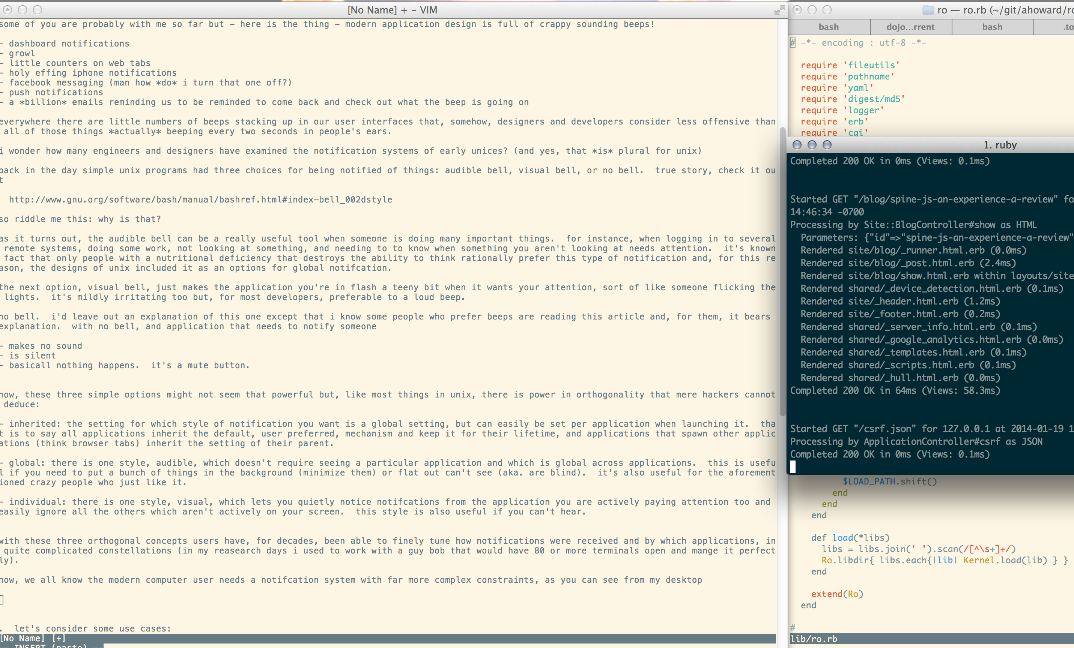Zoom the No Name VIM window
The width and height of the screenshot is (1074, 648).
[38, 10]
